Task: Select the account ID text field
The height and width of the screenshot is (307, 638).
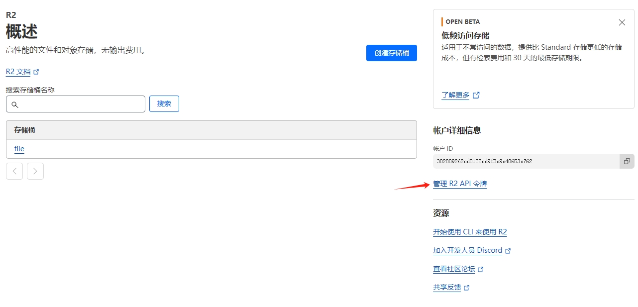Action: point(526,161)
